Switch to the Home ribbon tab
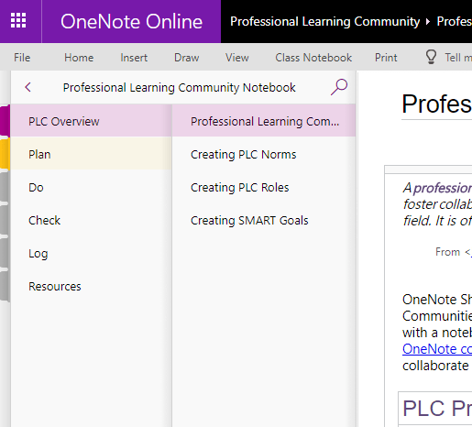The image size is (472, 427). click(x=79, y=58)
